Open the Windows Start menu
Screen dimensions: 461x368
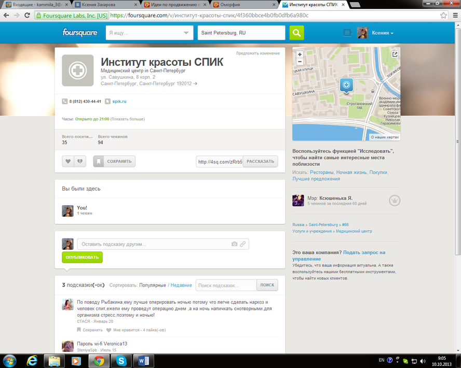tap(9, 361)
